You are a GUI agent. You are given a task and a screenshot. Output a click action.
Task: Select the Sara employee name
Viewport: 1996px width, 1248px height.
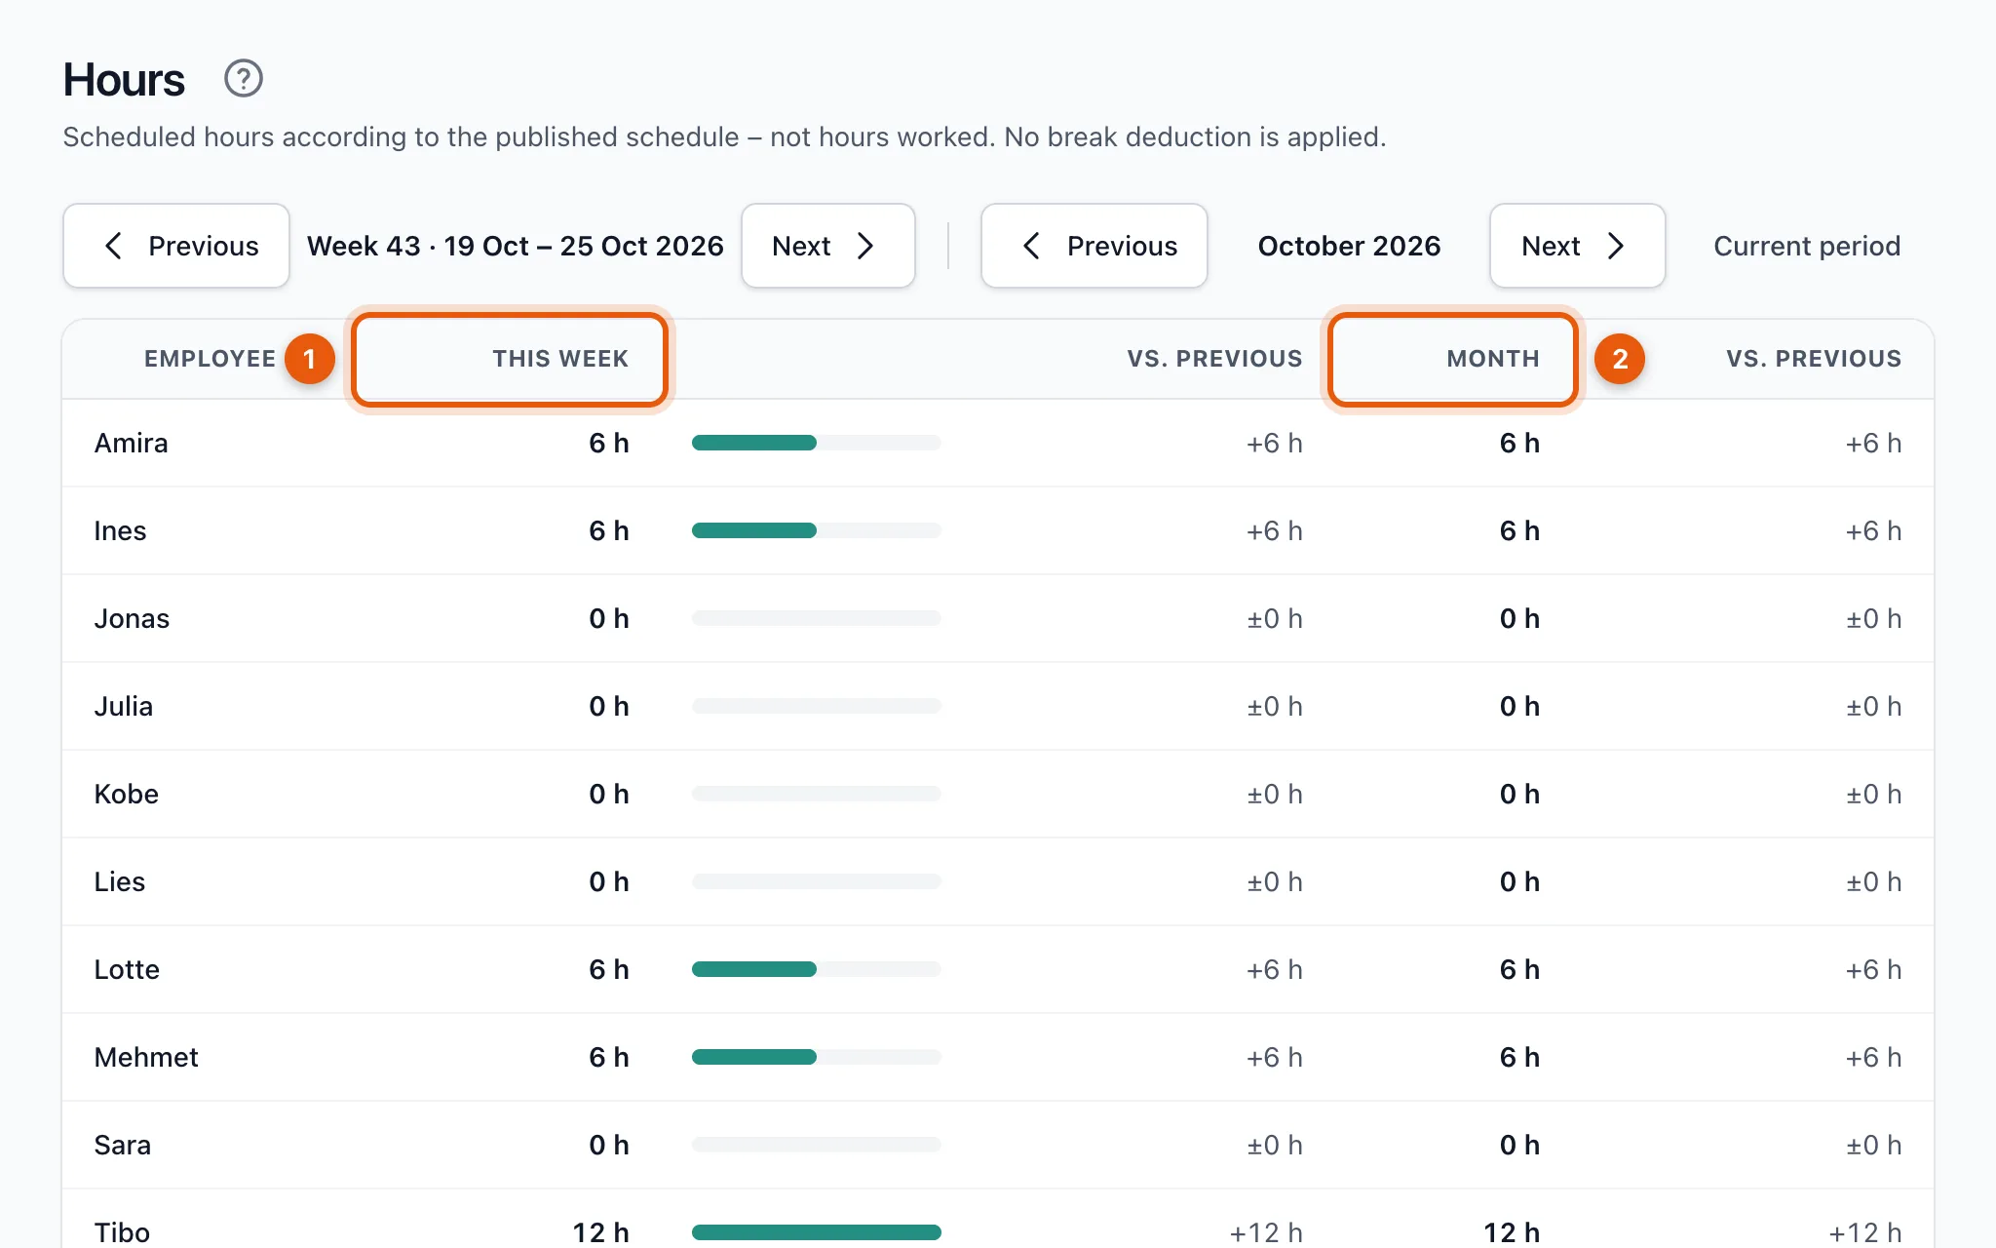[122, 1145]
